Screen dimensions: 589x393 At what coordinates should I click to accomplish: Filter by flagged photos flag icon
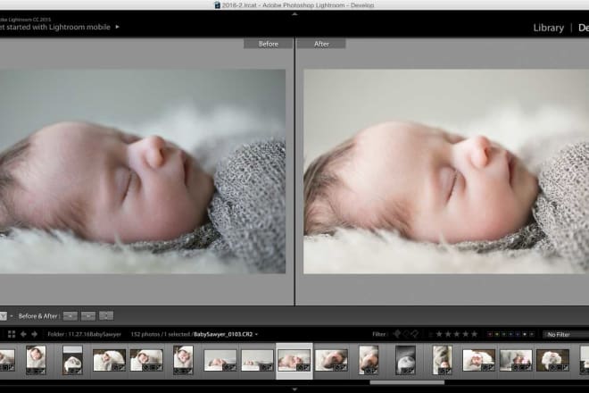[396, 333]
